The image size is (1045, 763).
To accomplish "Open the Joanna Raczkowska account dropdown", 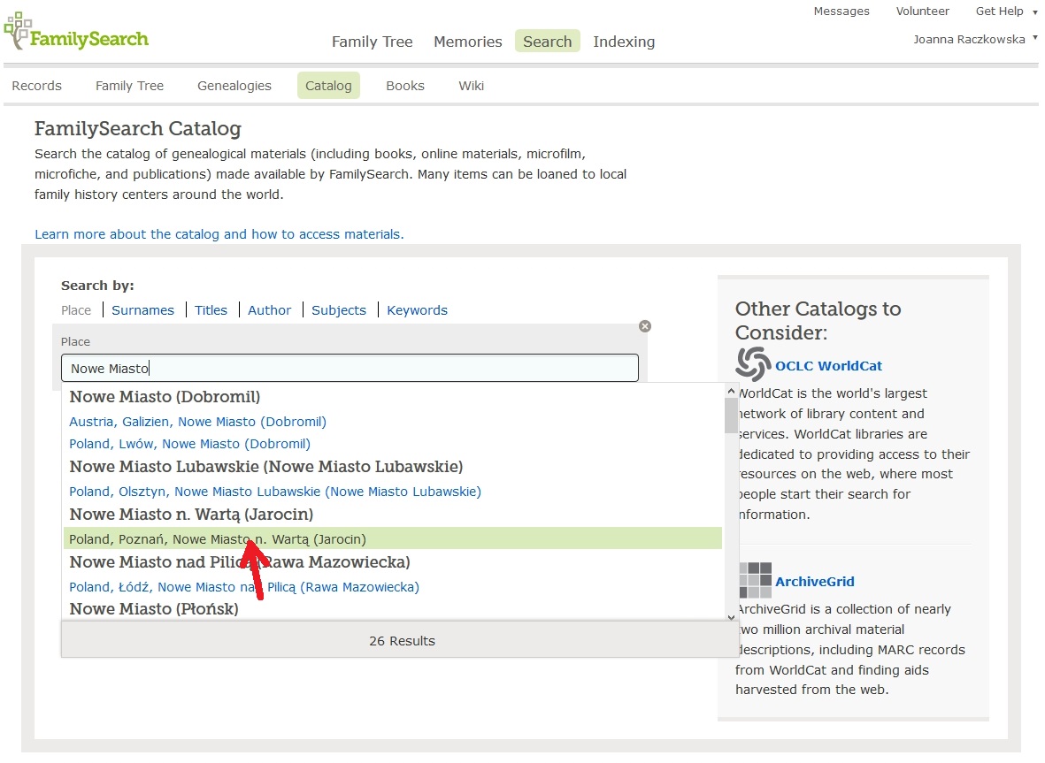I will [975, 39].
